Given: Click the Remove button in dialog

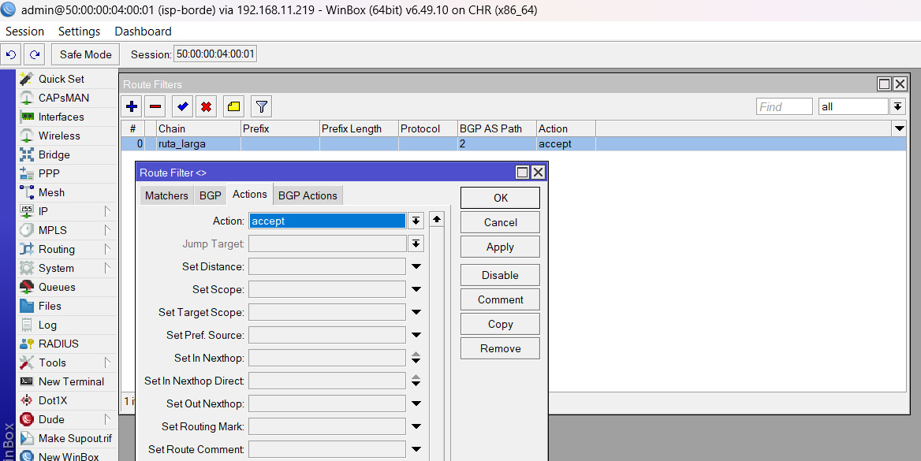Looking at the screenshot, I should (500, 349).
